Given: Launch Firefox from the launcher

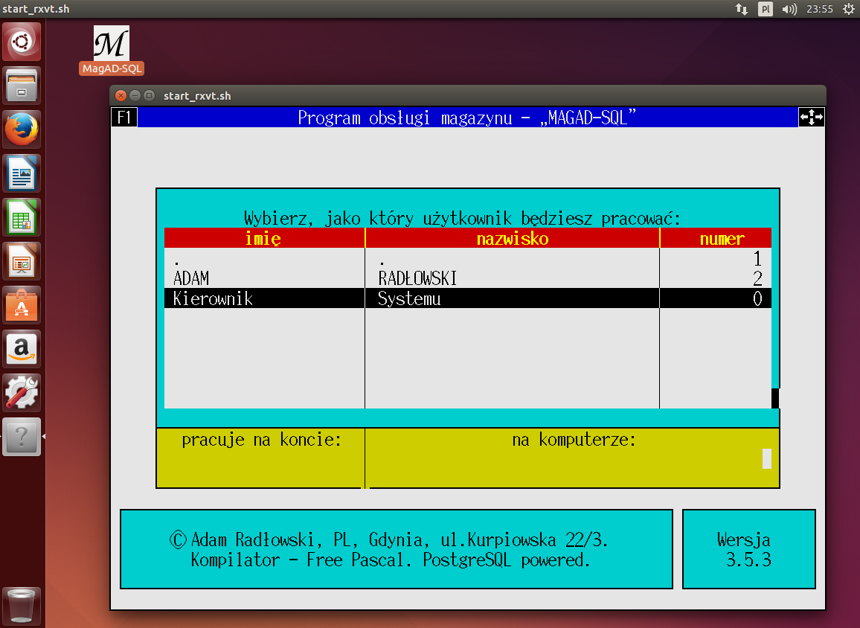Looking at the screenshot, I should 22,129.
